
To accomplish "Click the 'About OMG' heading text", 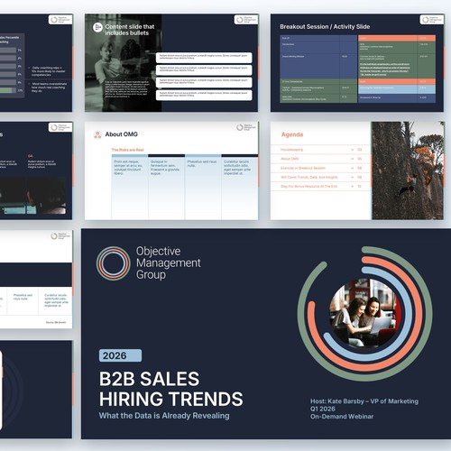I will [x=121, y=134].
